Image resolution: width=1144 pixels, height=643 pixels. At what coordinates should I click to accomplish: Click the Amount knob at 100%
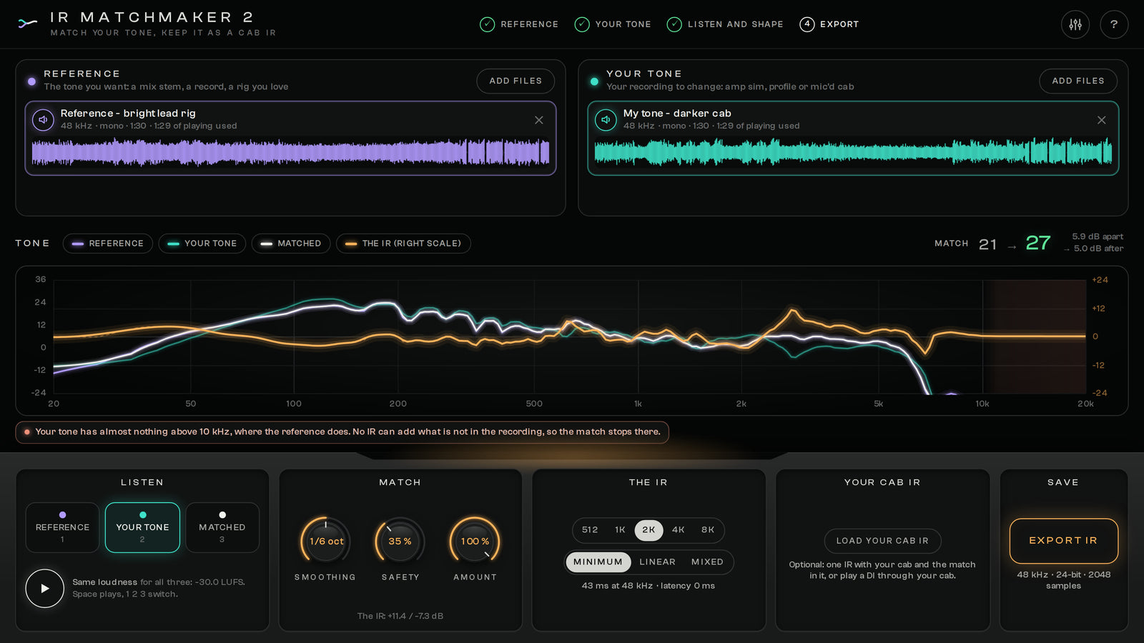475,542
